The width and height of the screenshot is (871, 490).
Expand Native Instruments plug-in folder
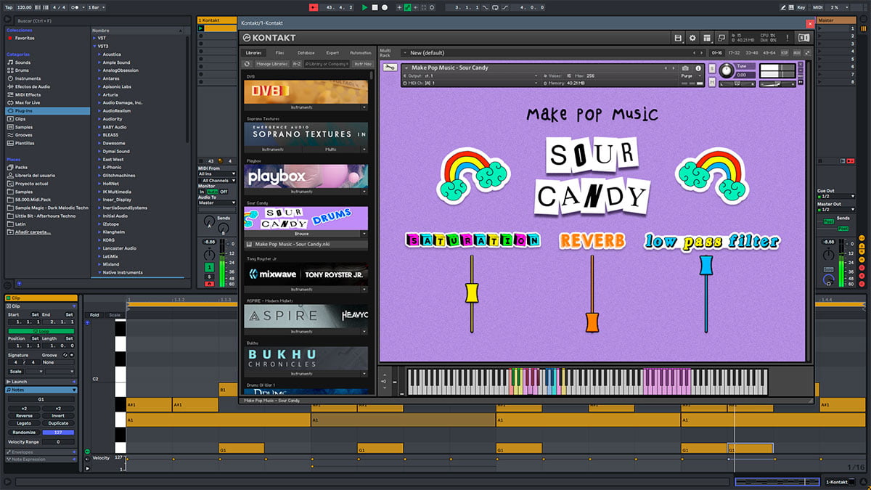point(101,272)
